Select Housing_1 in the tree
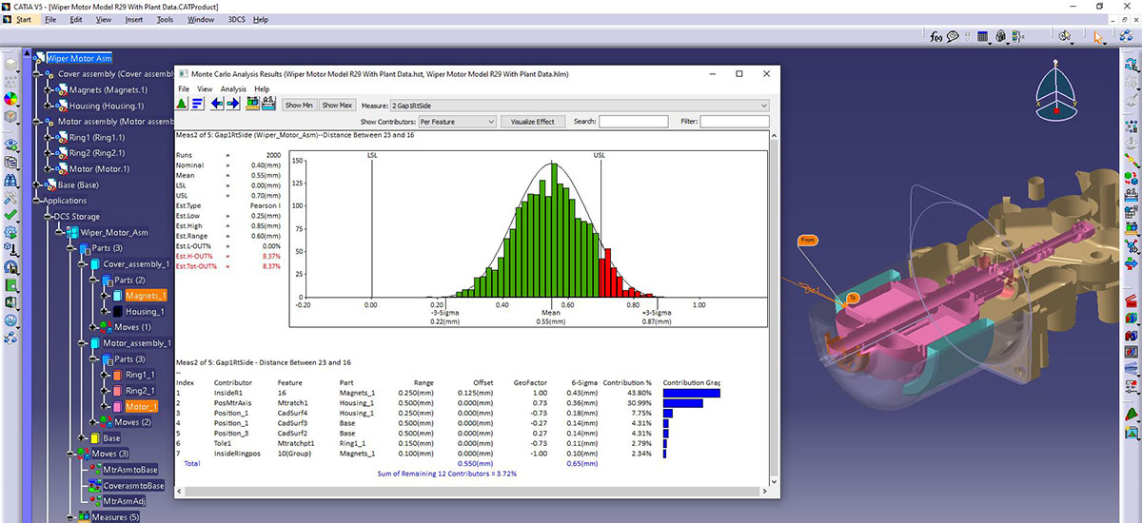 [145, 312]
